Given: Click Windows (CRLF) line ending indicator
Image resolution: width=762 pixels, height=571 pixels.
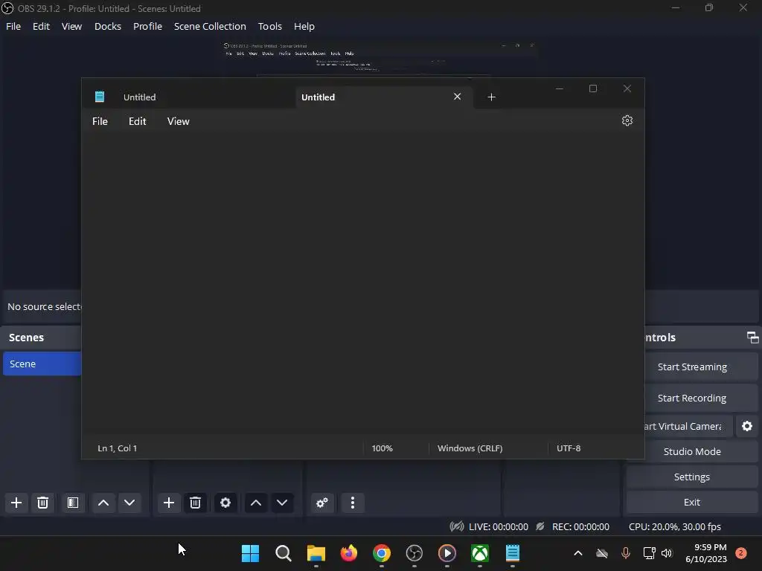Looking at the screenshot, I should [470, 448].
